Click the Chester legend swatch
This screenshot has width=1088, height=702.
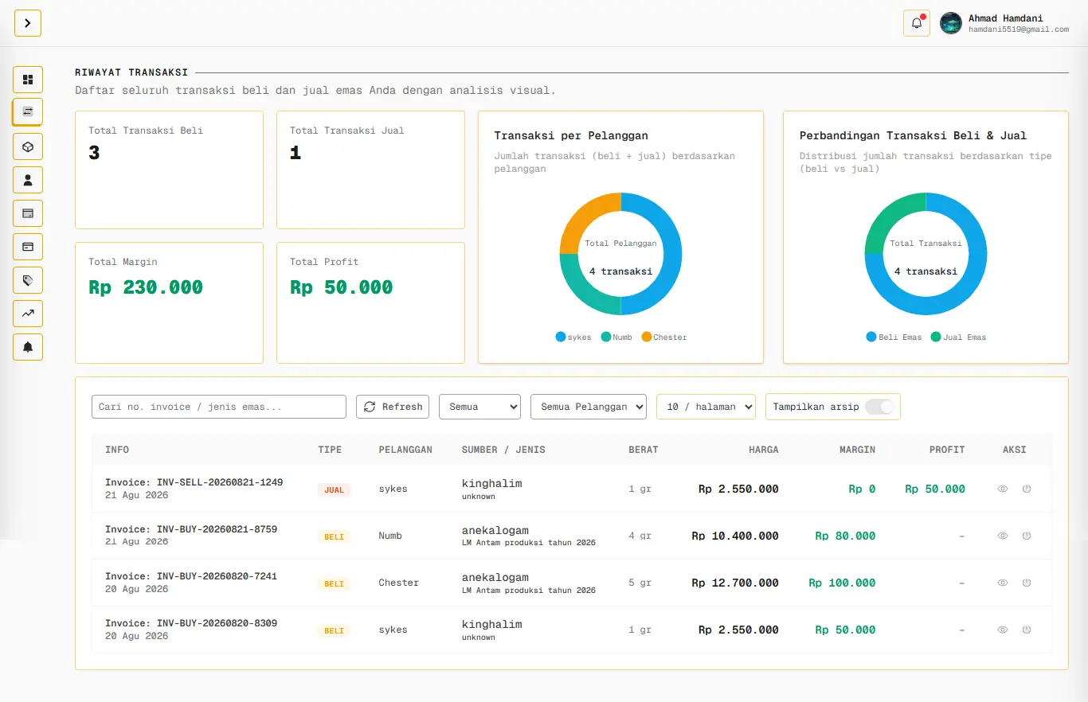647,337
